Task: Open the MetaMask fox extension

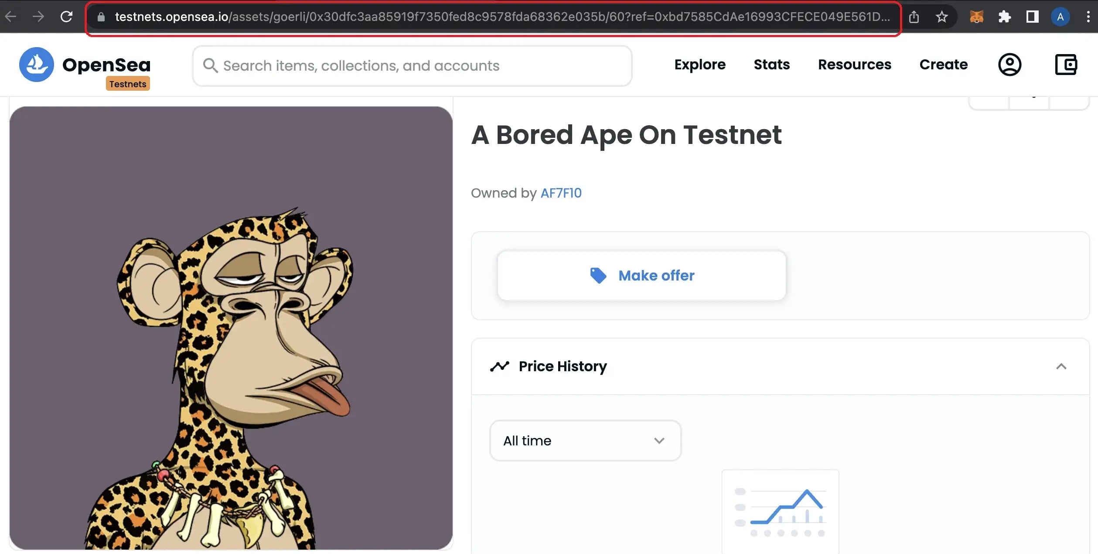Action: (977, 17)
